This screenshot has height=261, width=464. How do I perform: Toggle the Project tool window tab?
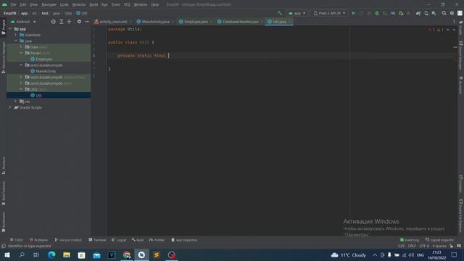pyautogui.click(x=3, y=27)
